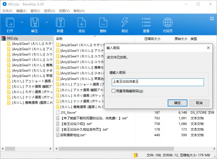This screenshot has width=217, height=159.
Task: Click the file list left scroll arrow
Action: tap(56, 149)
